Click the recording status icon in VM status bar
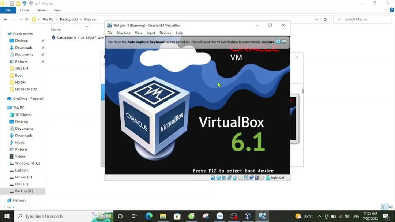Viewport: 395px width, 222px height. point(251,178)
